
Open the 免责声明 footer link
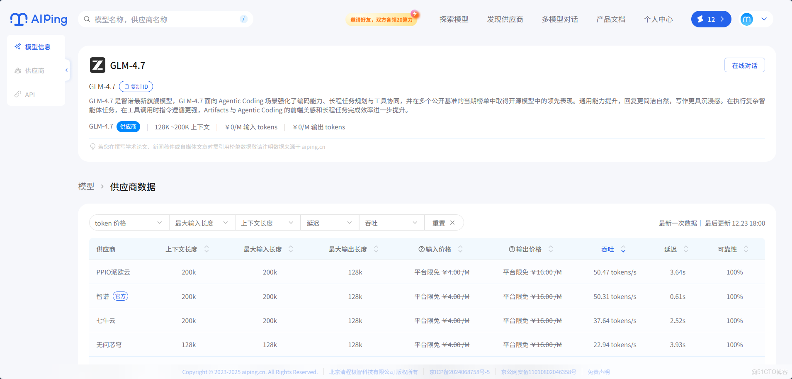coord(599,372)
